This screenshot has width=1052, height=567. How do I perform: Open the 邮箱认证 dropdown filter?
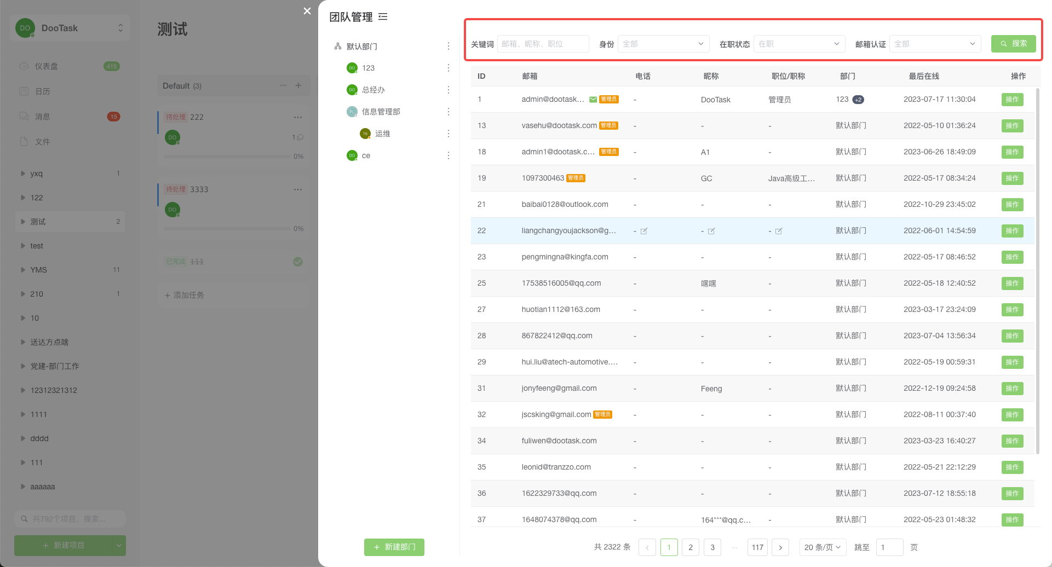[935, 44]
